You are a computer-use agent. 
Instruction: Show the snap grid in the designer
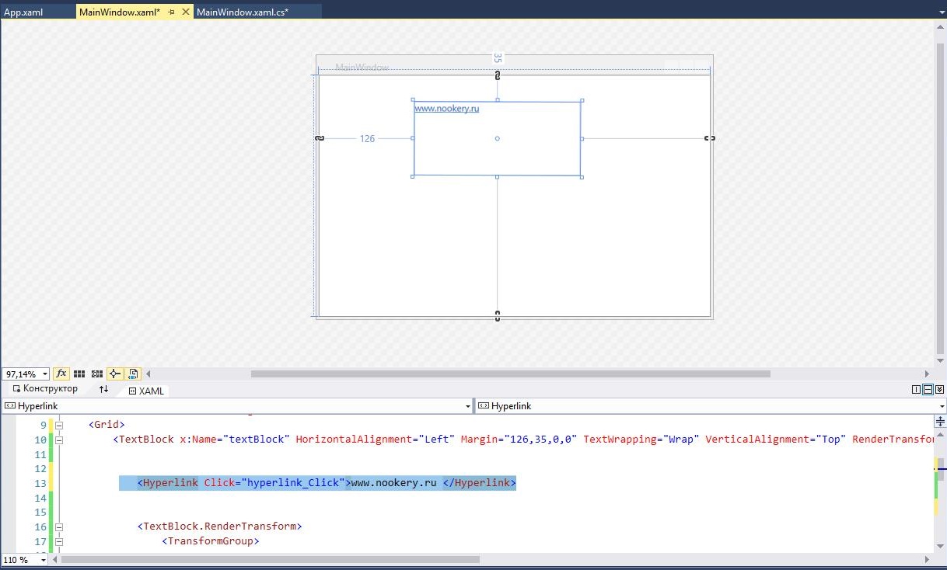click(x=79, y=374)
